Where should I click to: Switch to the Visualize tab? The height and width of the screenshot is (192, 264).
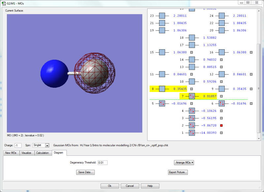[26, 153]
